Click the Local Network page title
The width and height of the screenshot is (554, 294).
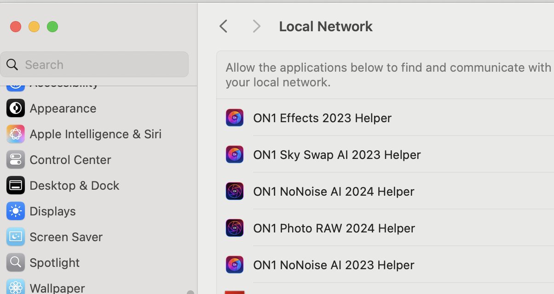coord(326,26)
